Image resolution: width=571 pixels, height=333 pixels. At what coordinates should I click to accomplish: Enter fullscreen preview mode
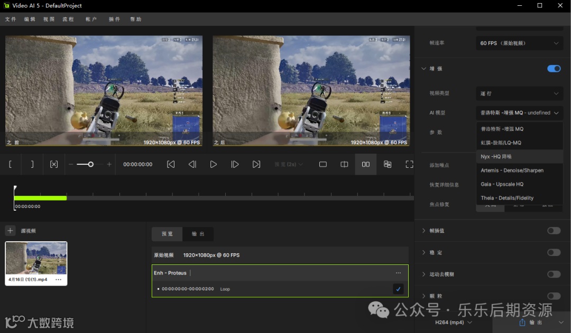point(409,164)
